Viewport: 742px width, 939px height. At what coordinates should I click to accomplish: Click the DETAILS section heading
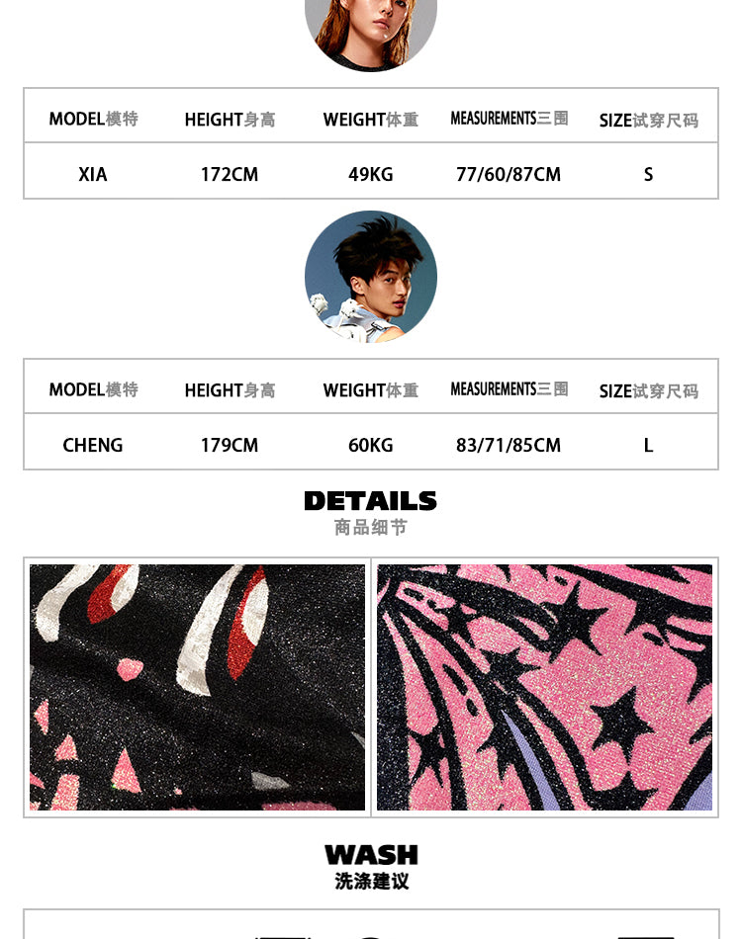pos(370,501)
